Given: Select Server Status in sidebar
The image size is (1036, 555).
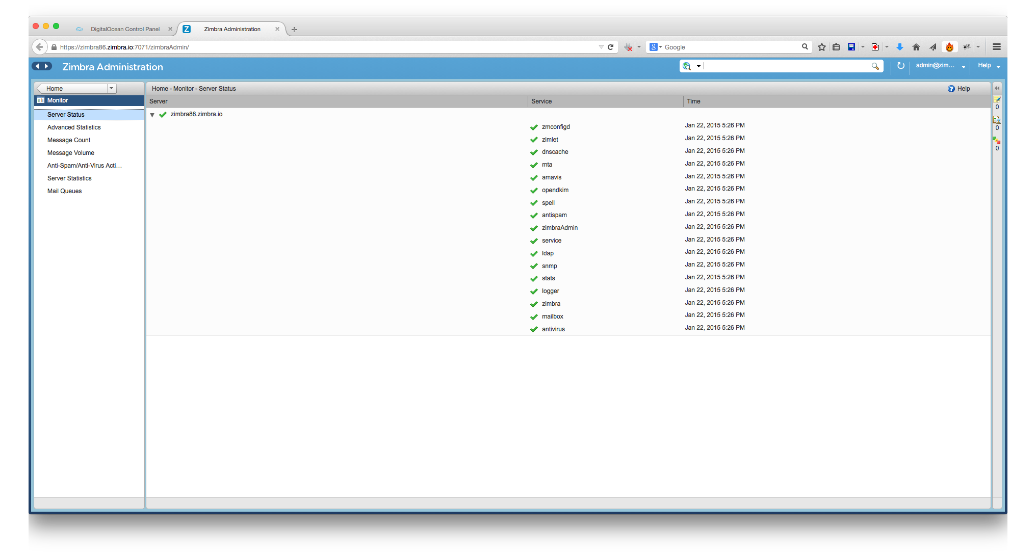Looking at the screenshot, I should coord(89,115).
